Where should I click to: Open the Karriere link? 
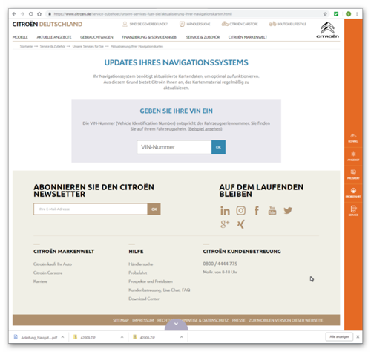(x=40, y=281)
